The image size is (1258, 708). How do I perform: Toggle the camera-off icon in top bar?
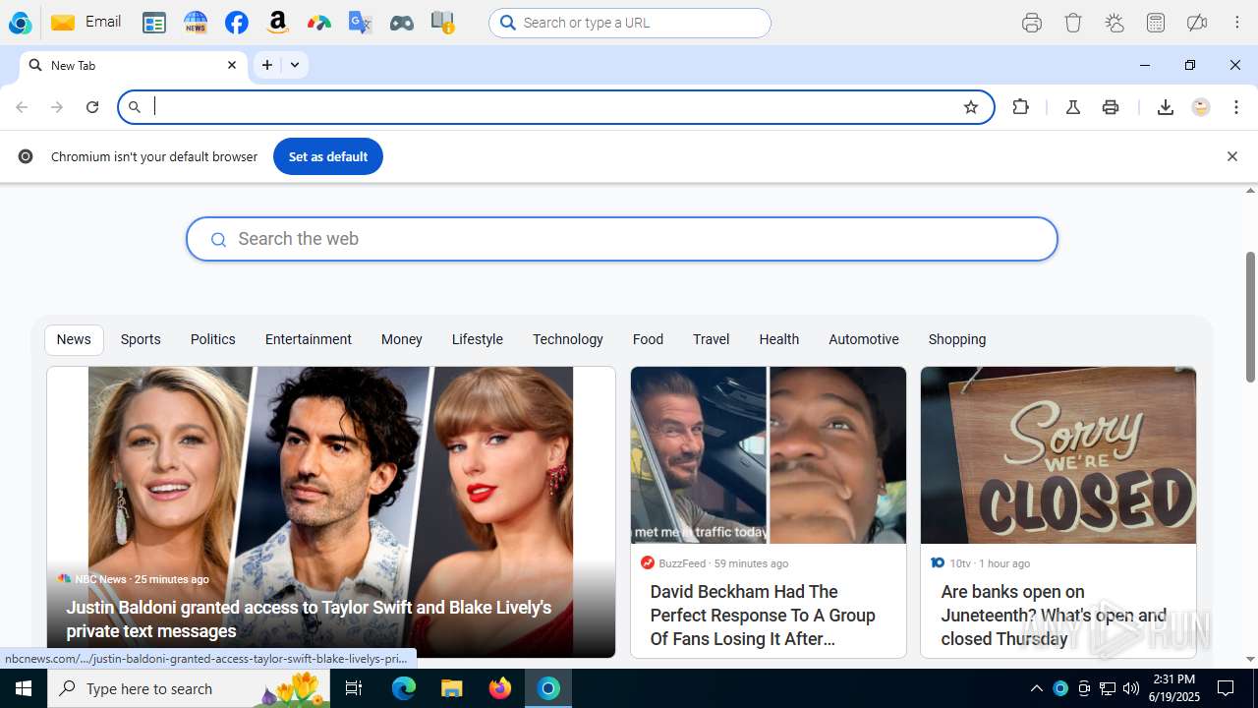pyautogui.click(x=1197, y=23)
